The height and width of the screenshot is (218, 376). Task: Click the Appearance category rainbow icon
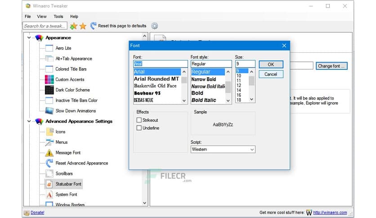click(x=39, y=38)
